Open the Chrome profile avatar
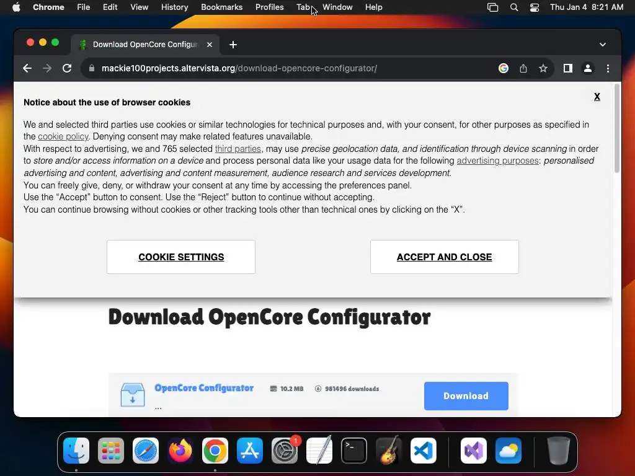This screenshot has height=476, width=635. click(x=588, y=68)
